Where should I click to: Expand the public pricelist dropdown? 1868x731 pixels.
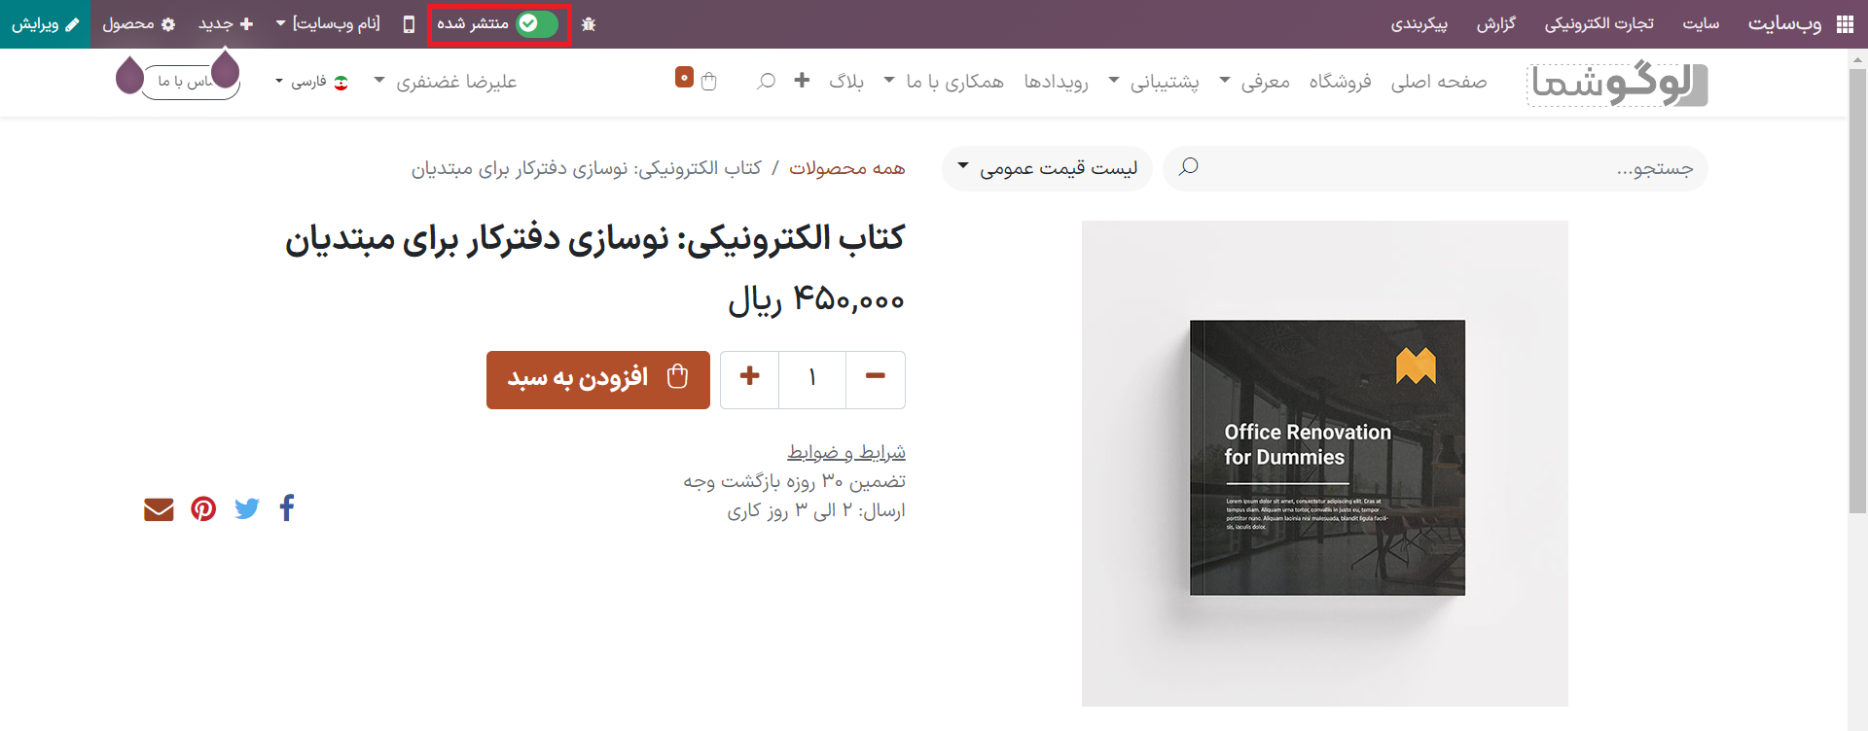pyautogui.click(x=1047, y=169)
